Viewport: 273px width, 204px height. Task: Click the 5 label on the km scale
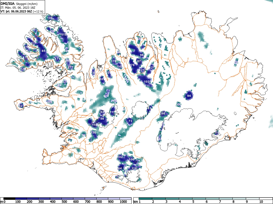click(x=193, y=202)
